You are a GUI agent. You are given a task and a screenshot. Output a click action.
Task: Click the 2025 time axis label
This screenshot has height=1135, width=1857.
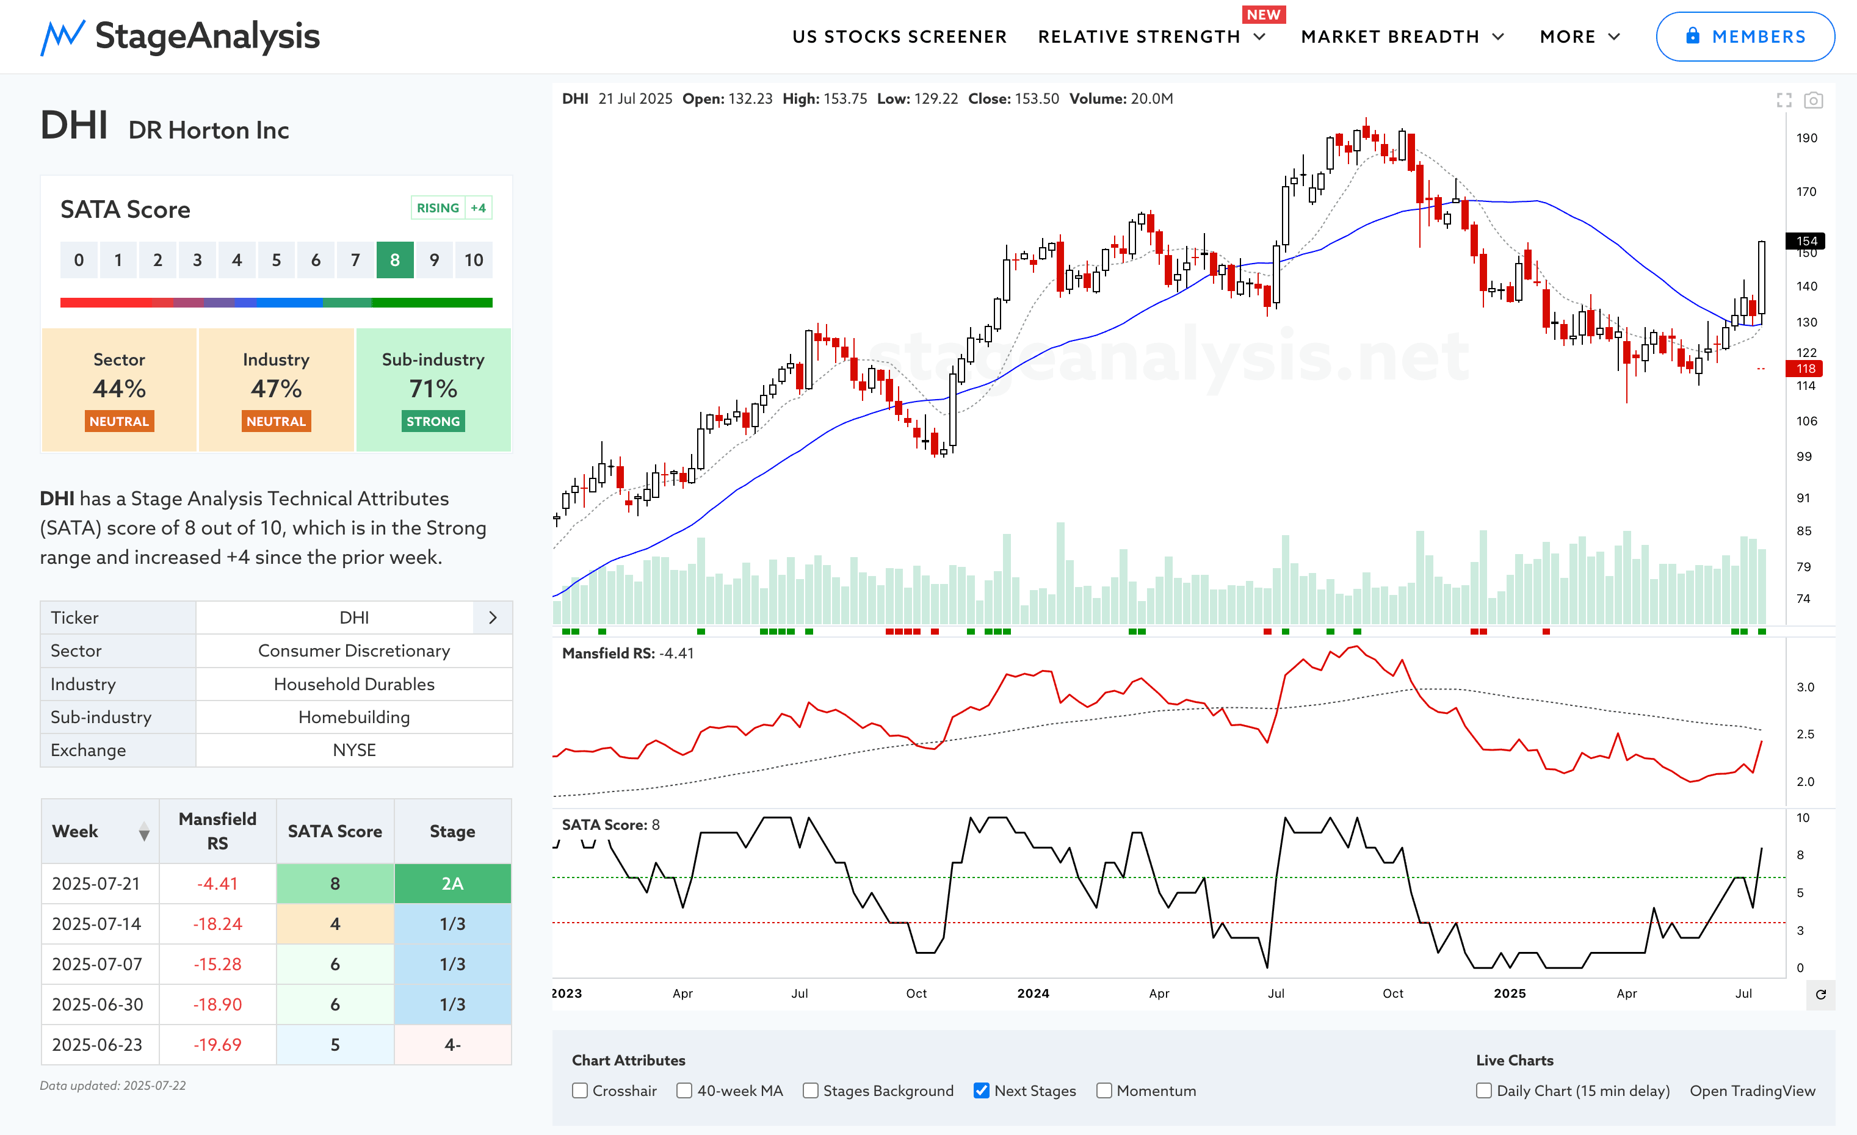tap(1510, 993)
